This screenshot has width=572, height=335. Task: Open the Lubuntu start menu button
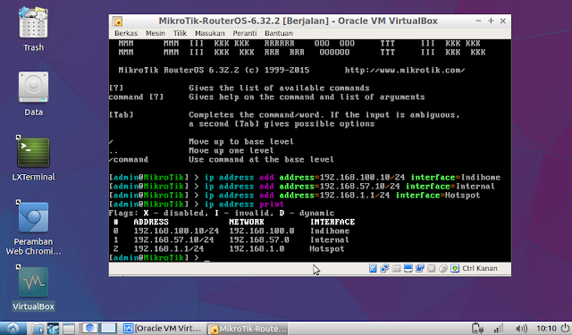coord(13,329)
